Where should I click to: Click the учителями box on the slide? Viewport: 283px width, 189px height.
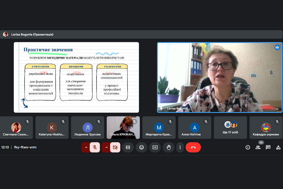pos(40,82)
